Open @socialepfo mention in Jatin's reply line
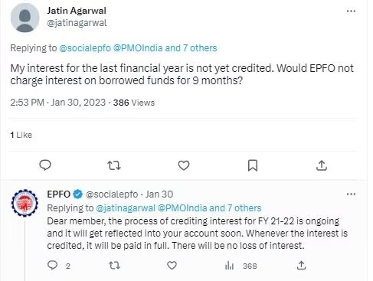This screenshot has height=281, width=373. point(85,48)
